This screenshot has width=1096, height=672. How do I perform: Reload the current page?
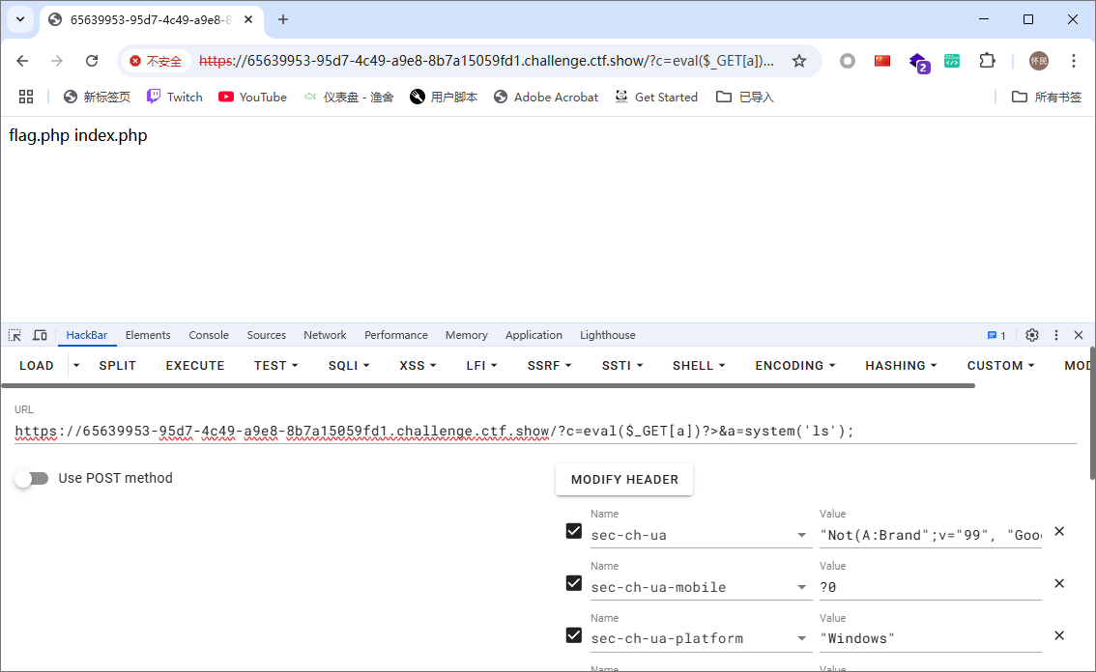pos(92,61)
